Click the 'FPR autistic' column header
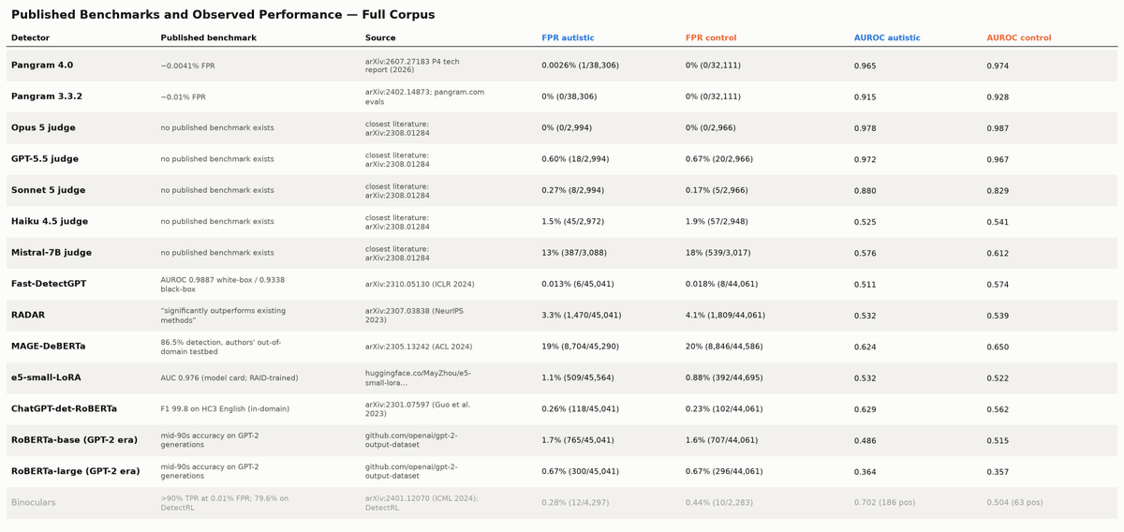 (568, 38)
